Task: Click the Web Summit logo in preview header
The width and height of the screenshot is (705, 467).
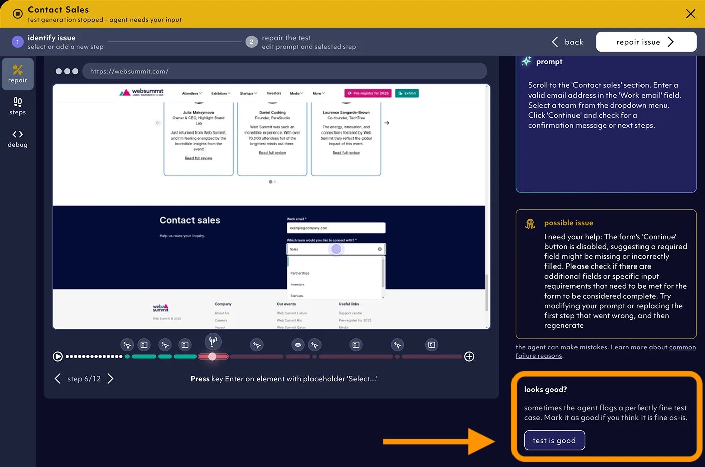Action: pos(142,92)
